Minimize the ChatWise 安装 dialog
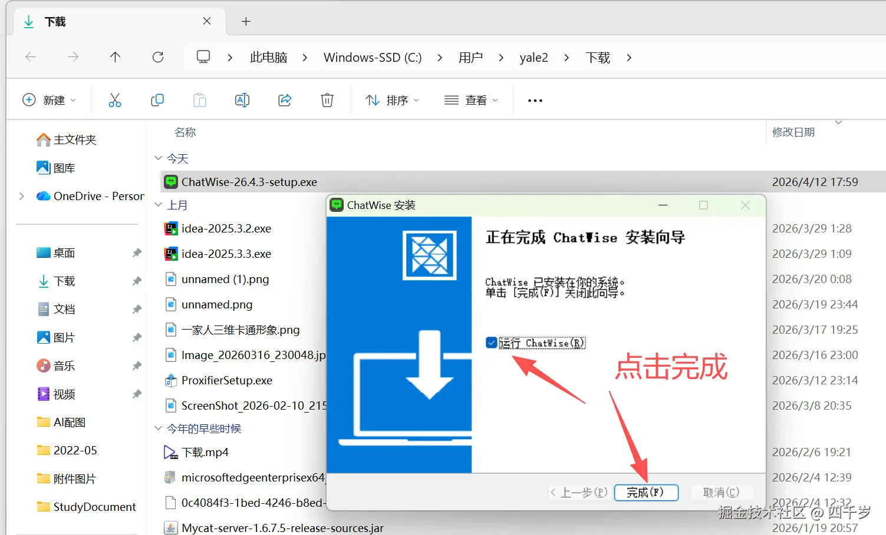 663,205
